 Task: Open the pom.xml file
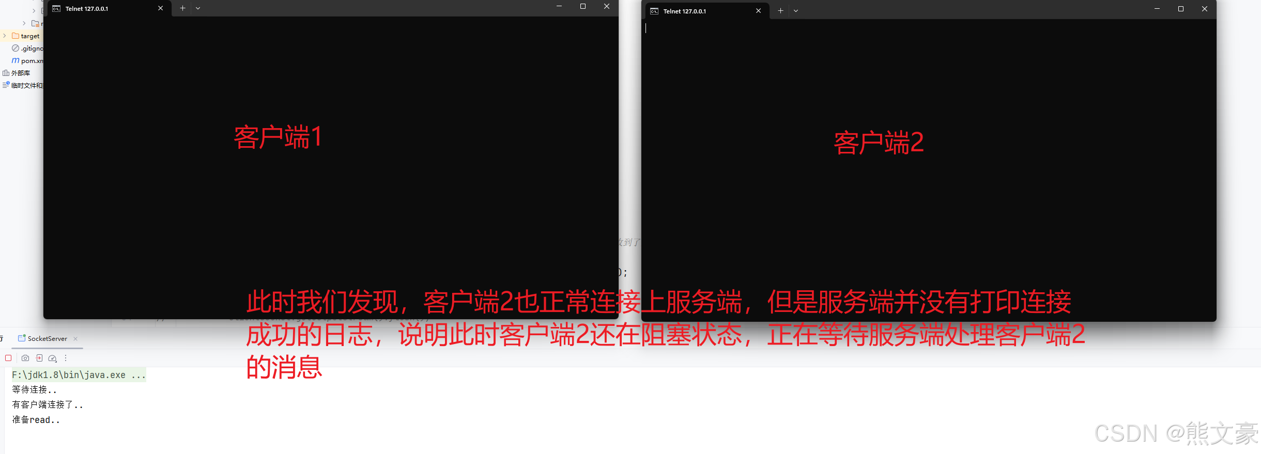point(32,61)
